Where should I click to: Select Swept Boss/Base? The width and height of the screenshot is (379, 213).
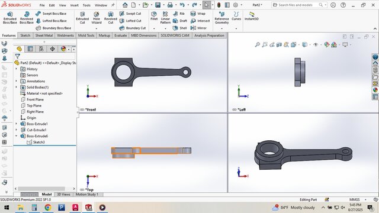[x=51, y=14]
